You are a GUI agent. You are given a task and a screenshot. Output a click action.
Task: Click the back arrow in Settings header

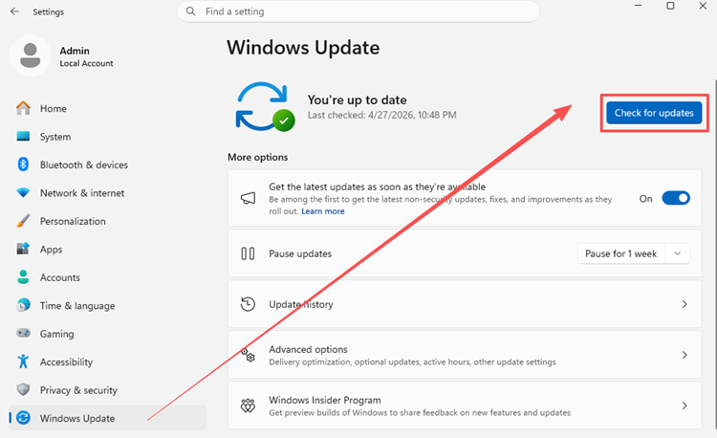(14, 11)
